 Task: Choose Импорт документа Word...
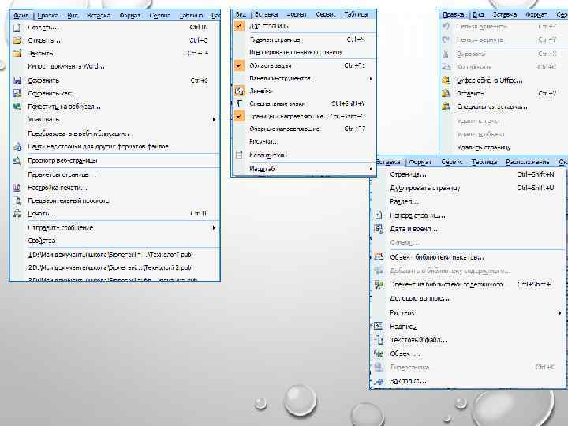[66, 66]
